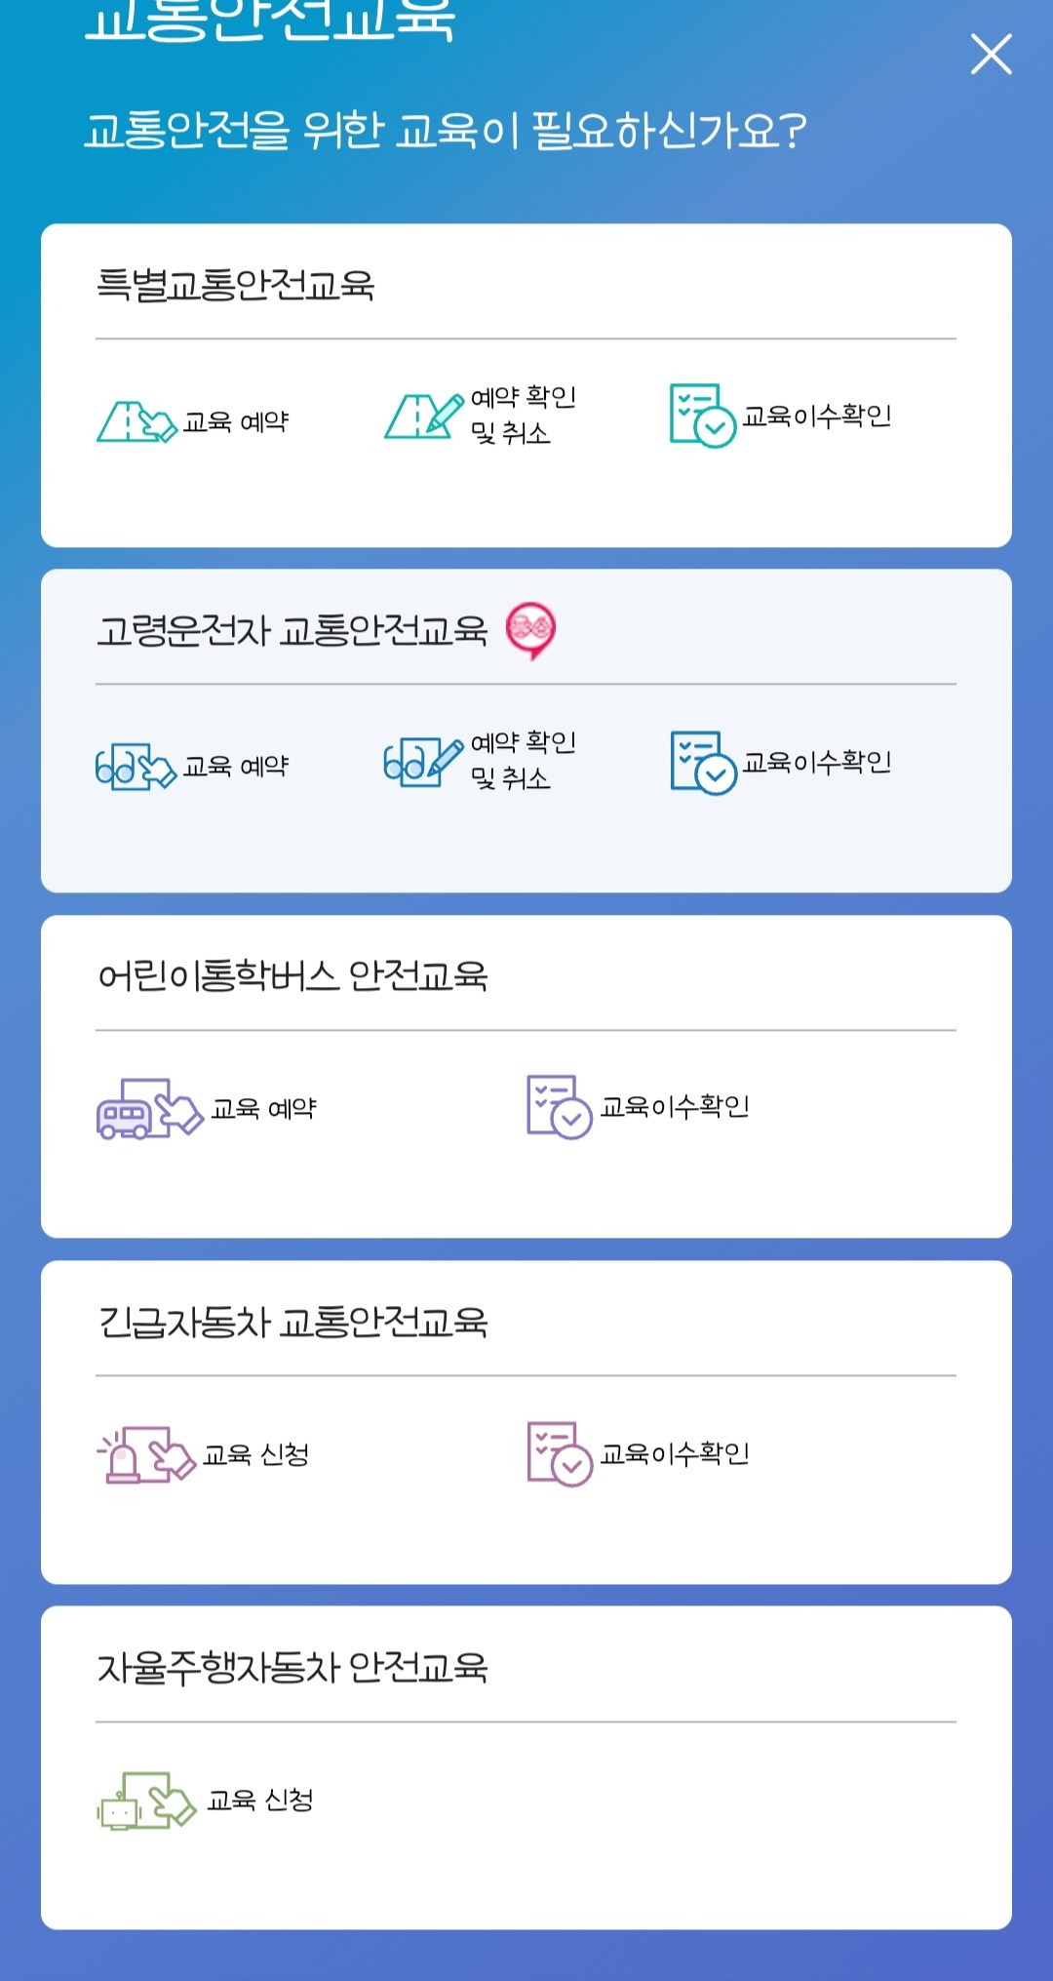1053x1981 pixels.
Task: Tap 교육 신청 text under 긴급자동차 교통안전교육
Action: (x=256, y=1455)
